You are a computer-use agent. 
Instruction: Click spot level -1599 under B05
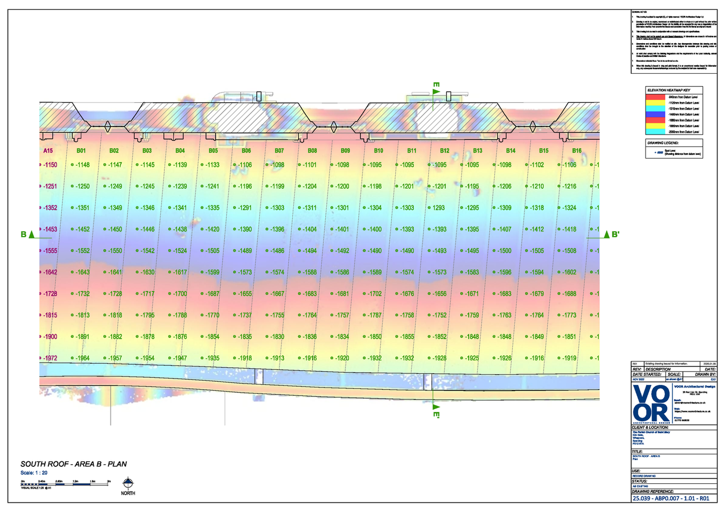click(213, 272)
